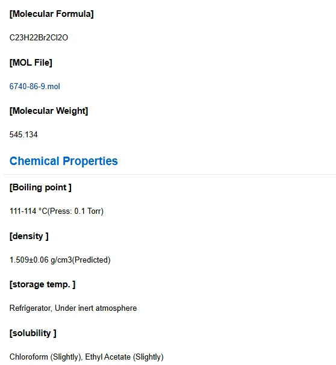336x365 pixels.
Task: Click the Molecular Weight label
Action: [49, 111]
